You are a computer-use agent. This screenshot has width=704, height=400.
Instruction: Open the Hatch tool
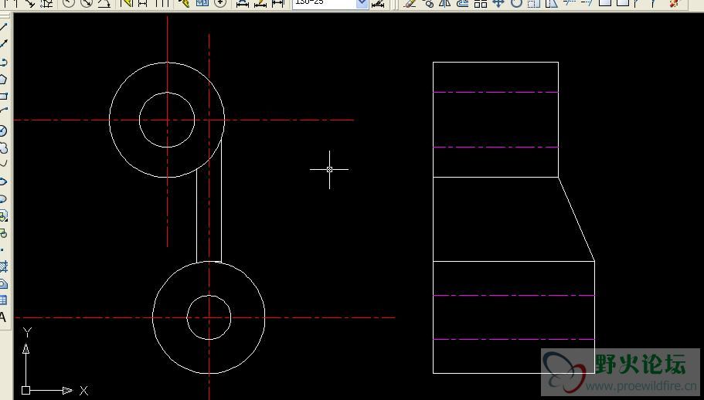(4, 267)
